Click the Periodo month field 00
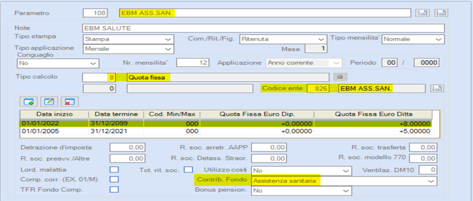This screenshot has height=201, width=473. (x=390, y=63)
